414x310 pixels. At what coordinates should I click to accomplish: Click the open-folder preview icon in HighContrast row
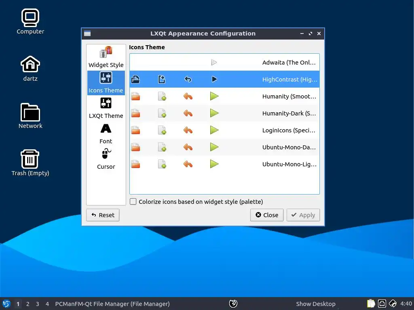point(135,80)
